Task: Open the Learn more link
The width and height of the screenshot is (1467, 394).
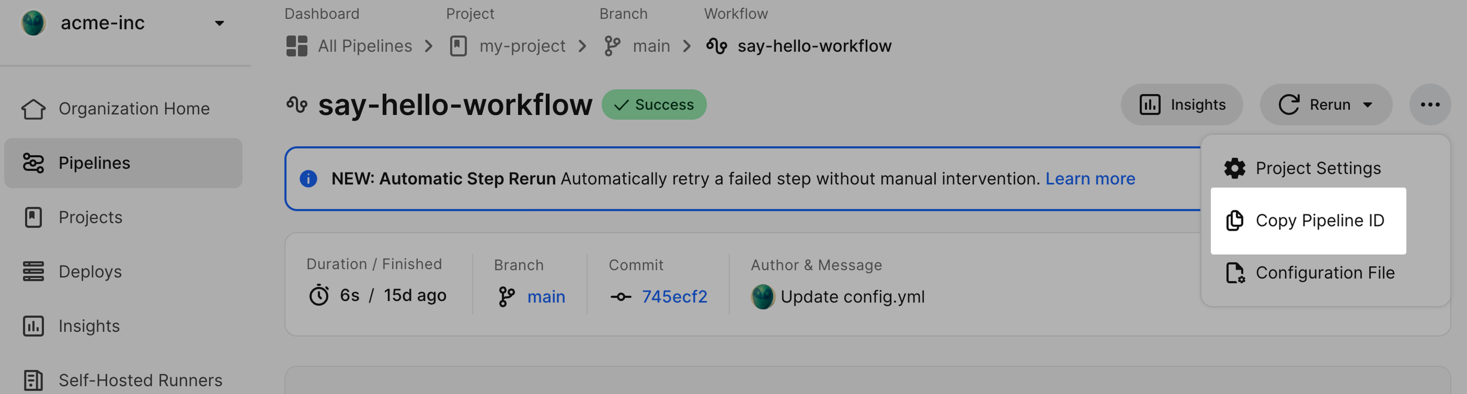Action: point(1090,179)
